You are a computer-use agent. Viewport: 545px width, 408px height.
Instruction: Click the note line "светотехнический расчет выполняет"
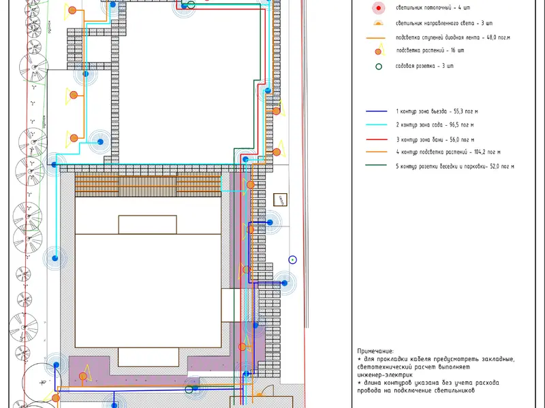click(x=414, y=367)
